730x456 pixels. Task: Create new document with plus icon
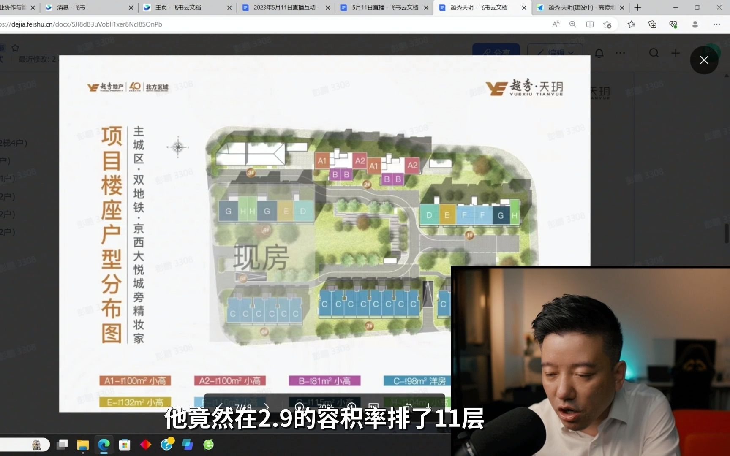pos(676,53)
